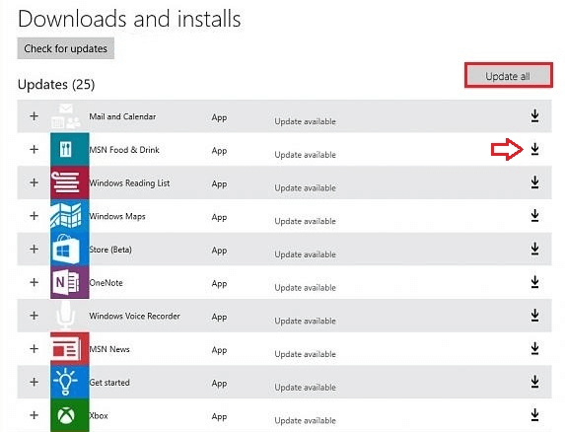565x432 pixels.
Task: Select the Mail and Calendar name
Action: (x=122, y=116)
